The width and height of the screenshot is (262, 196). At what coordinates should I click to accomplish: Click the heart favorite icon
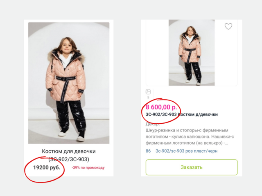click(x=228, y=27)
